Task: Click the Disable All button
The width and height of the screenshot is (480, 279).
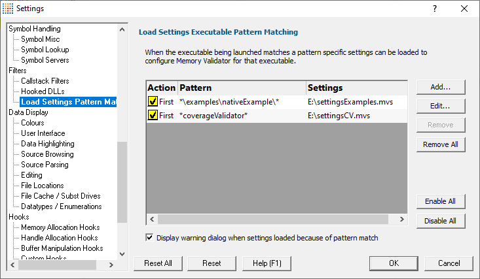Action: 441,221
